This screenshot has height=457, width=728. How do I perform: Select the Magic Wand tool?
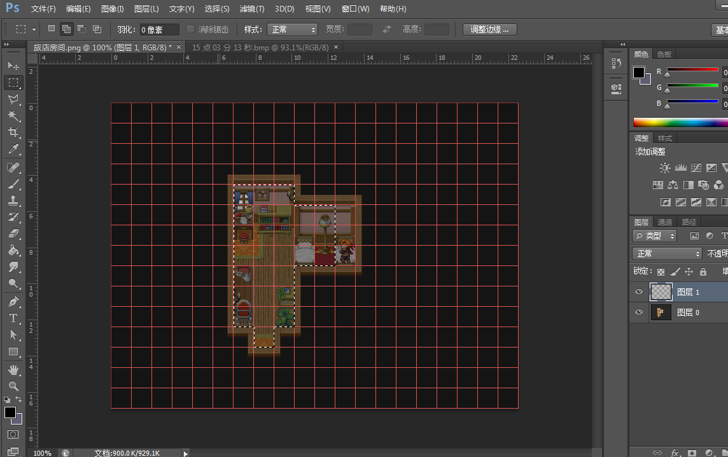(x=13, y=116)
